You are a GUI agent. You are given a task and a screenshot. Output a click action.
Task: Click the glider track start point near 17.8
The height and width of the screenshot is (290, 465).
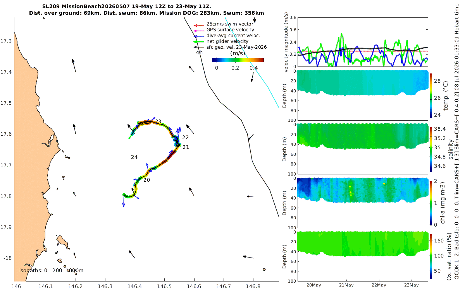click(x=124, y=194)
